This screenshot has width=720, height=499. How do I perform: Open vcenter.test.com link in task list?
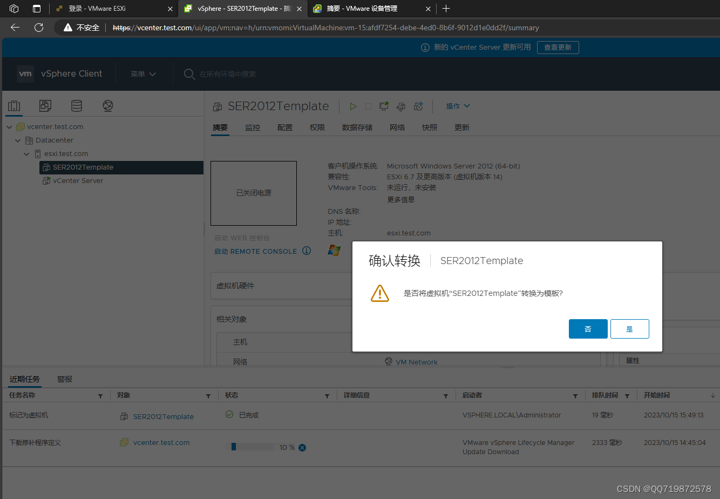pos(161,442)
